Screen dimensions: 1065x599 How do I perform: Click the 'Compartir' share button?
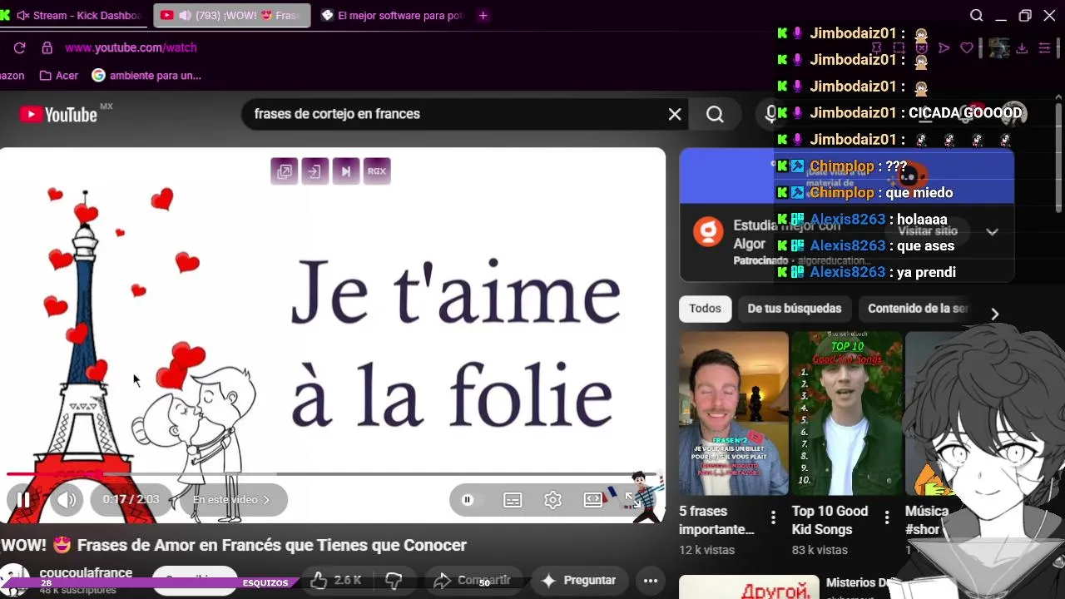[x=473, y=581]
